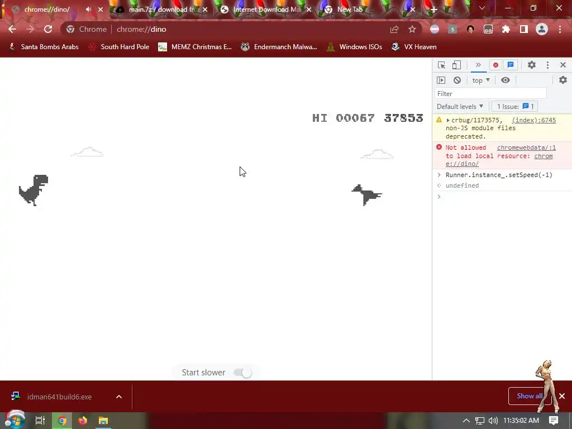
Task: Open DevTools settings gear
Action: pos(532,65)
